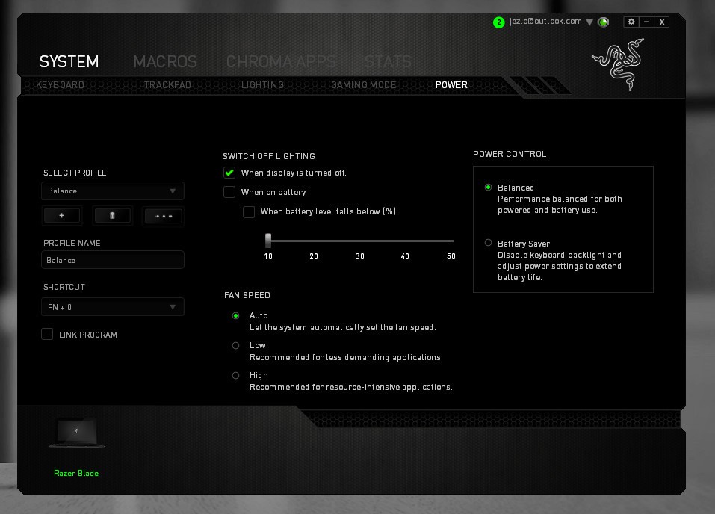Screen dimensions: 715x514
Task: Uncheck 'When display is turned off'
Action: [229, 173]
